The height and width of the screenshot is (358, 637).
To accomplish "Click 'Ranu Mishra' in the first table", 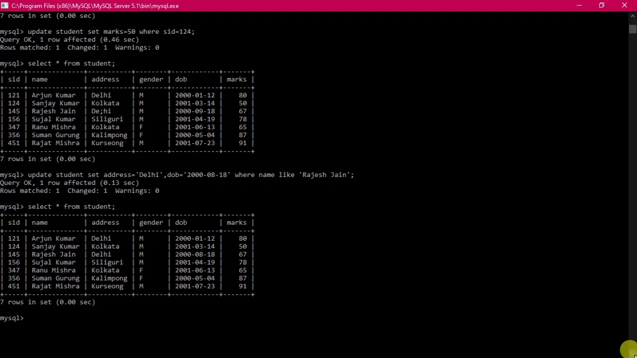I will coord(53,127).
